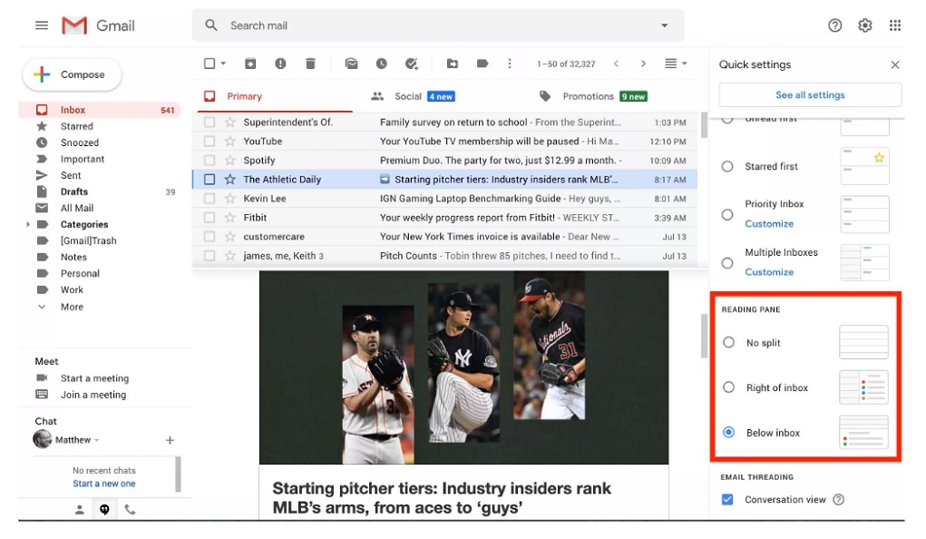
Task: Click Join a meeting
Action: tap(93, 395)
